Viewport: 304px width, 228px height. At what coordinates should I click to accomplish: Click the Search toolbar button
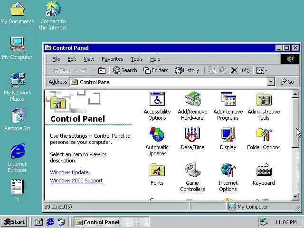click(125, 70)
